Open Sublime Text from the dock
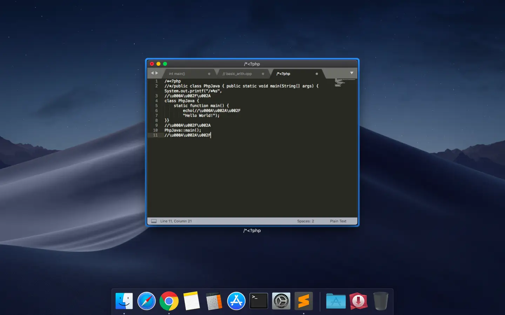This screenshot has width=505, height=315. [x=303, y=301]
